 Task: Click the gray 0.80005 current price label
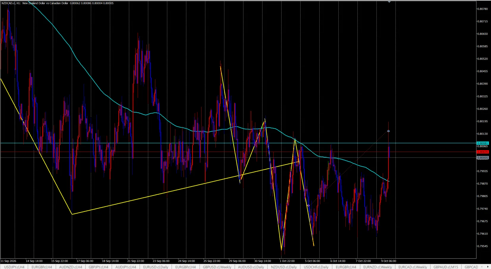coord(482,158)
